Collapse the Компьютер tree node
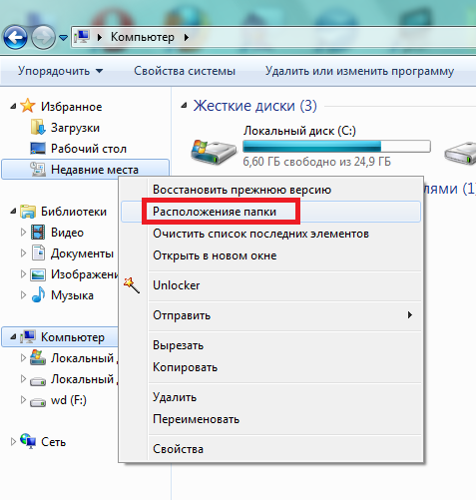The height and width of the screenshot is (500, 476). pos(13,337)
